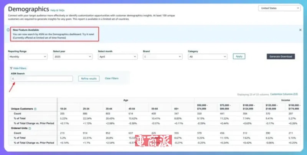Click the 22.31% ordered units cell
The width and height of the screenshot is (307, 155).
(x=87, y=138)
